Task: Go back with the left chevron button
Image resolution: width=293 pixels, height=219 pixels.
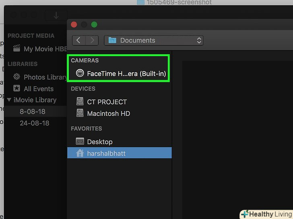Action: [78, 41]
